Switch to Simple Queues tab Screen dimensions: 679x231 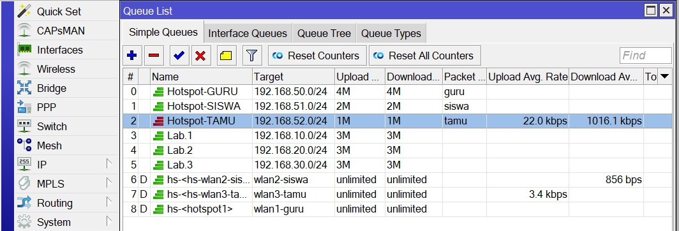163,33
